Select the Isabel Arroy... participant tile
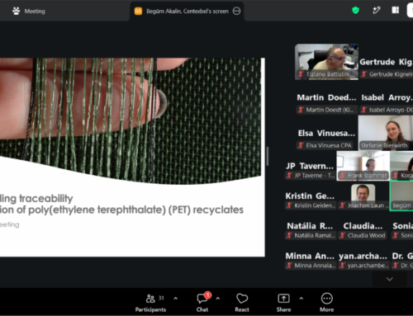This screenshot has width=413, height=316. click(387, 103)
